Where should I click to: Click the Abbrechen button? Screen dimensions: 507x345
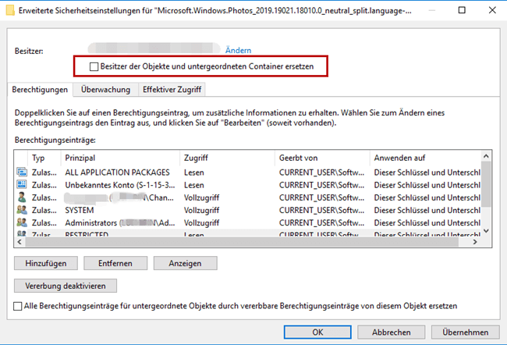click(392, 333)
